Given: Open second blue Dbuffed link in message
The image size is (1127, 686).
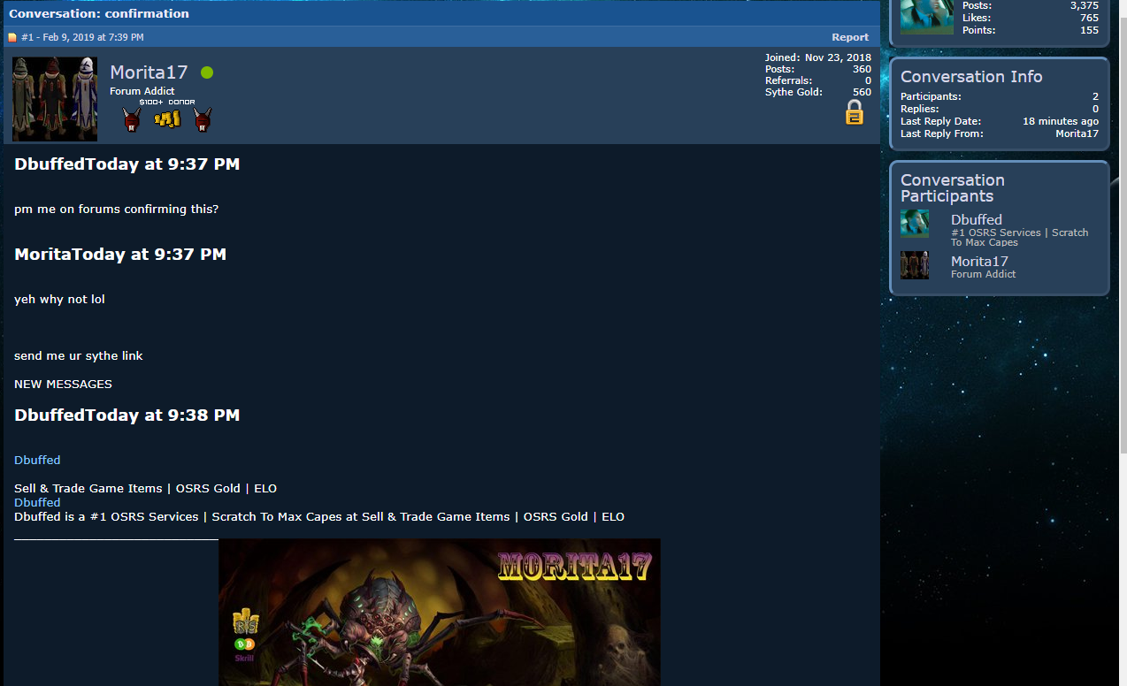Looking at the screenshot, I should [x=37, y=502].
